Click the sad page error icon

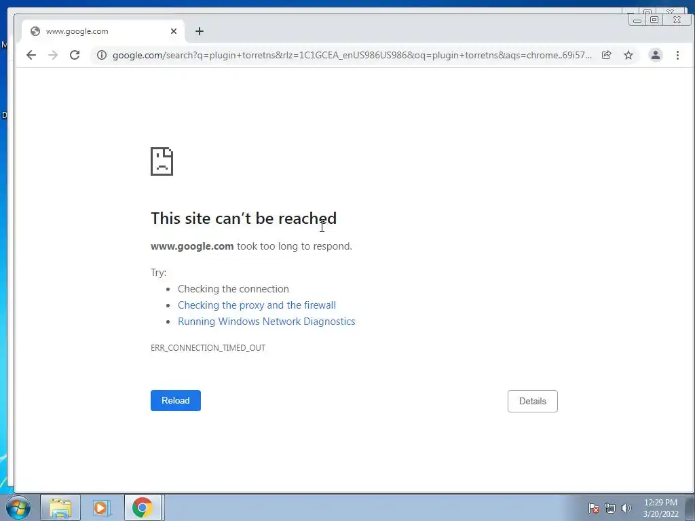click(x=162, y=161)
